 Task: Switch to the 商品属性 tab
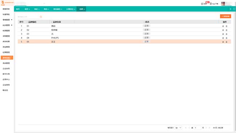coord(57,9)
